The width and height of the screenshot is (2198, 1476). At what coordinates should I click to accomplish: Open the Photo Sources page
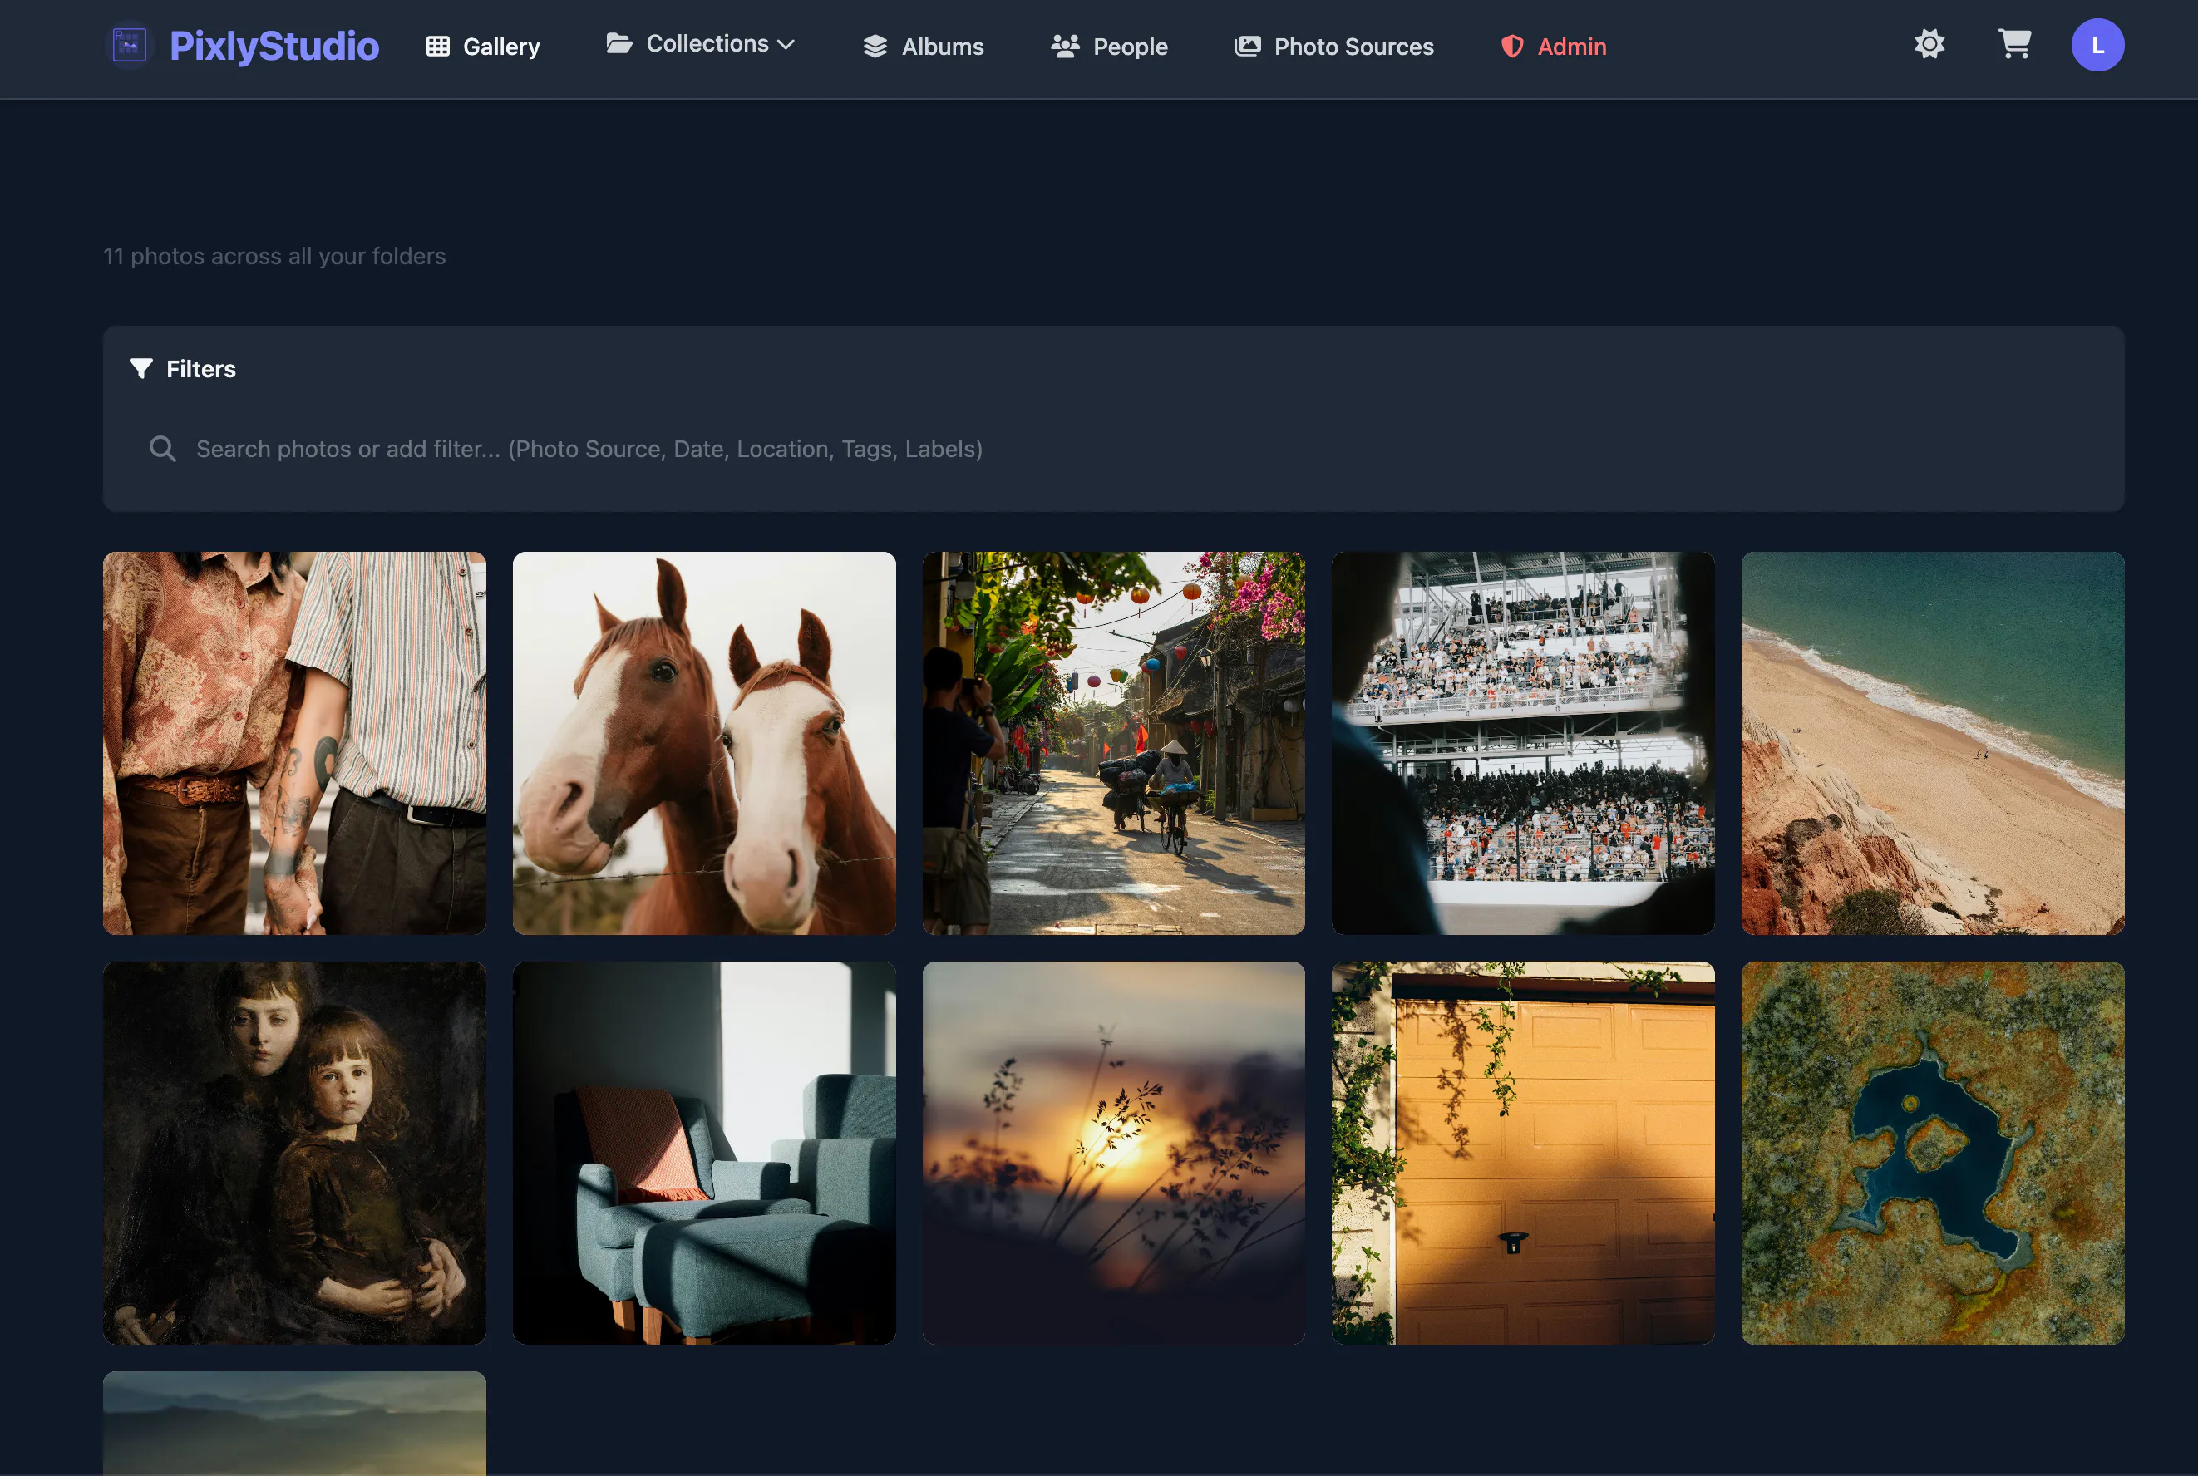tap(1334, 47)
